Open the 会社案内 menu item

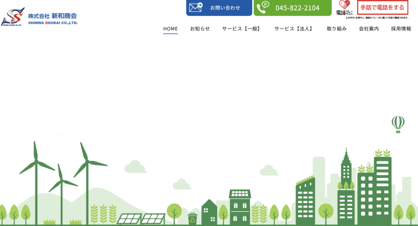click(x=369, y=29)
